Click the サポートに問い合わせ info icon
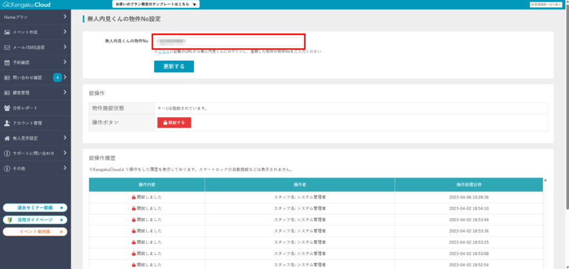Viewport: 569px width, 269px height. tap(7, 153)
